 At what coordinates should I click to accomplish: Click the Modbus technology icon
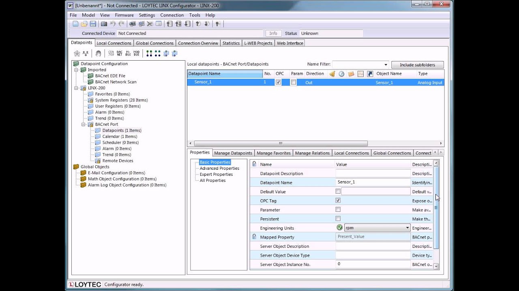(137, 53)
